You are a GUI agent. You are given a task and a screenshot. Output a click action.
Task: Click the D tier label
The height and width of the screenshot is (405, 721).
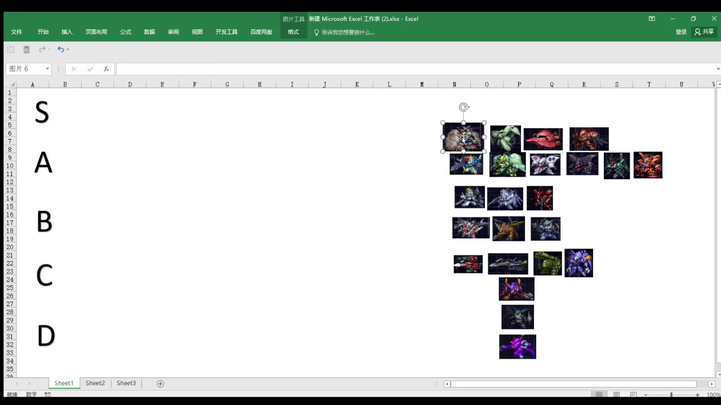click(x=46, y=336)
